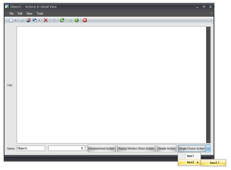Click the Log scrollbar down arrow
Screen dimensions: 231x170
[208, 141]
